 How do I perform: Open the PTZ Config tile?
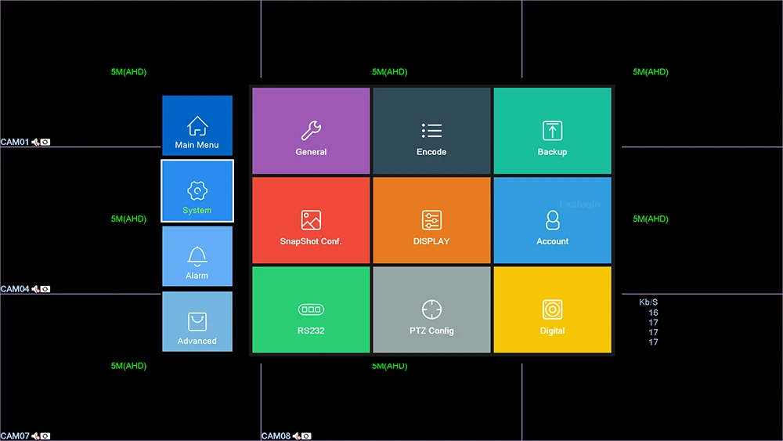click(x=431, y=309)
